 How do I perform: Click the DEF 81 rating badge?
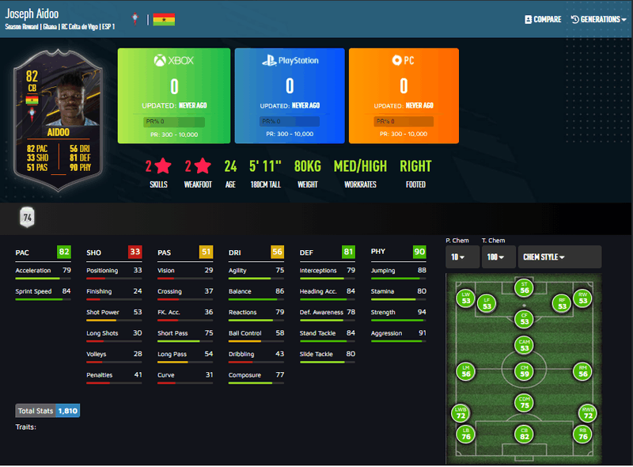348,252
